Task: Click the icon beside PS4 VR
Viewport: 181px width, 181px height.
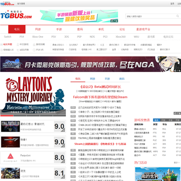Action: tap(34, 50)
